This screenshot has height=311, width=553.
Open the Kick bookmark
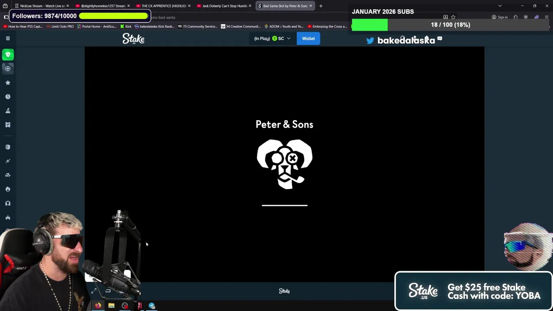point(126,26)
